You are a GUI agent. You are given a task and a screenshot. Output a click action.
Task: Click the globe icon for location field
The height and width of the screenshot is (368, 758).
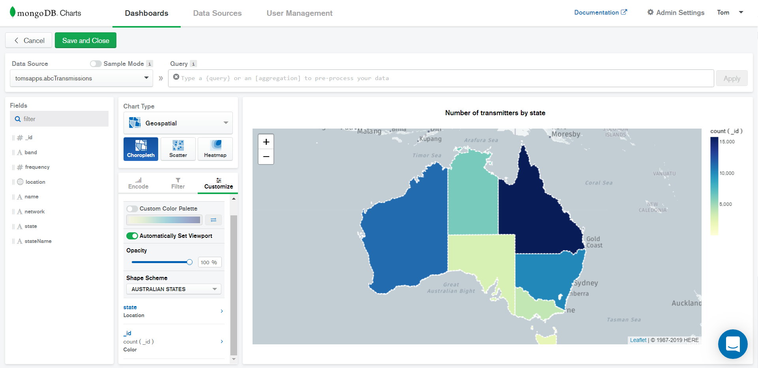[20, 182]
